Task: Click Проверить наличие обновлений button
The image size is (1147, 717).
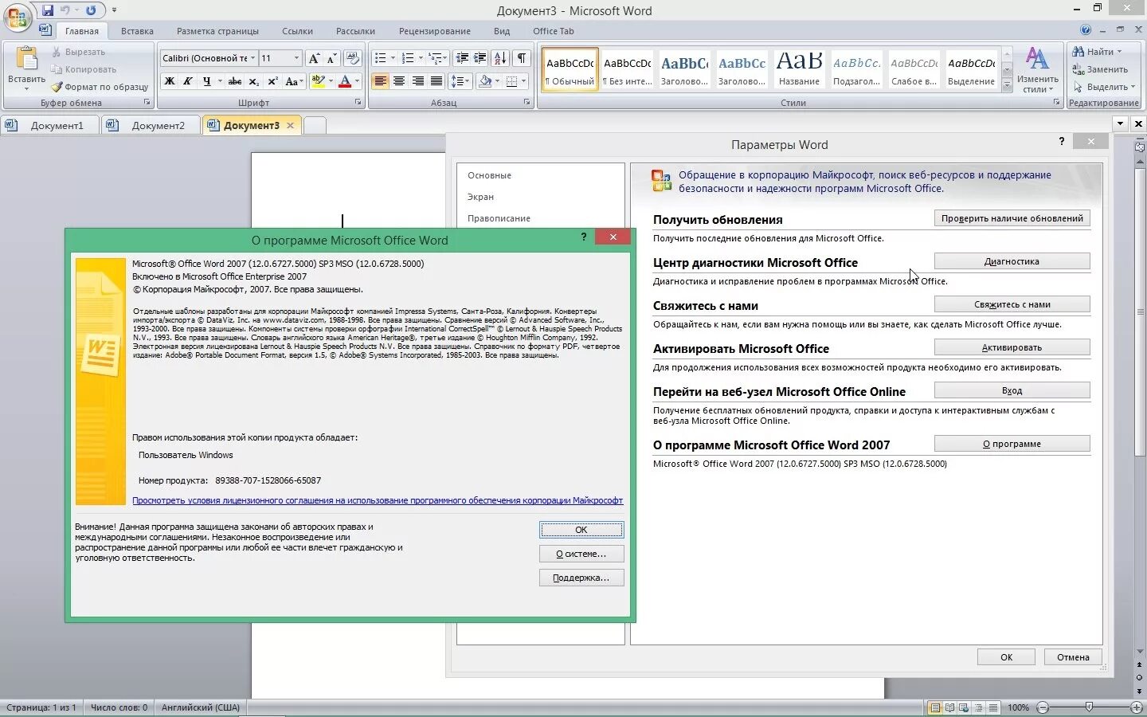Action: 1012,218
